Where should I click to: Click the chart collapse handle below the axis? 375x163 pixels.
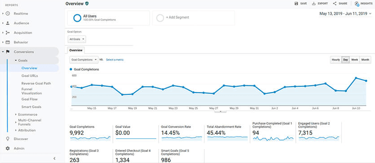point(220,111)
